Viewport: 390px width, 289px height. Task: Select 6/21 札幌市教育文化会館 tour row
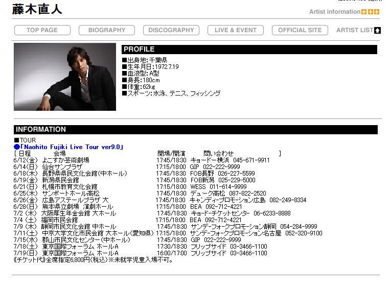point(130,186)
